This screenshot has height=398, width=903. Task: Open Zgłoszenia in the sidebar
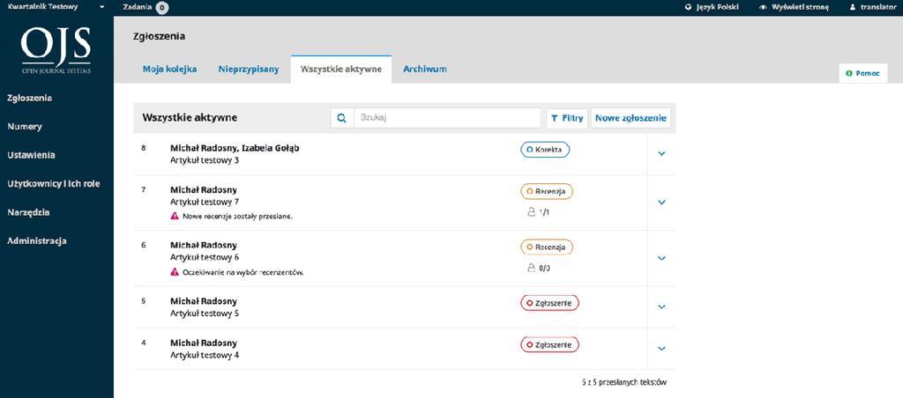point(30,99)
